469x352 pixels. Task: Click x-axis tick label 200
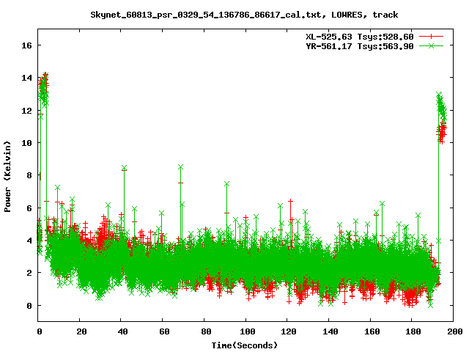click(454, 331)
